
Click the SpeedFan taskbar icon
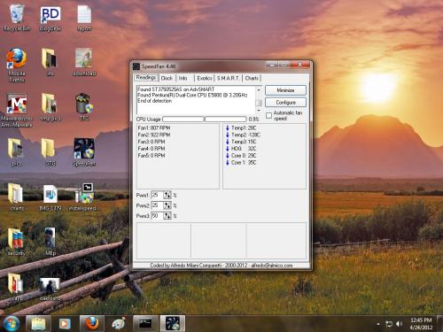pos(173,323)
